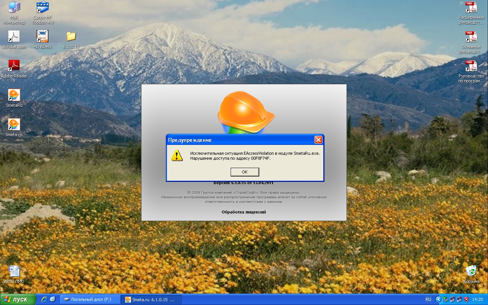Click network icon beside Safely Remove Hardware

(452, 299)
